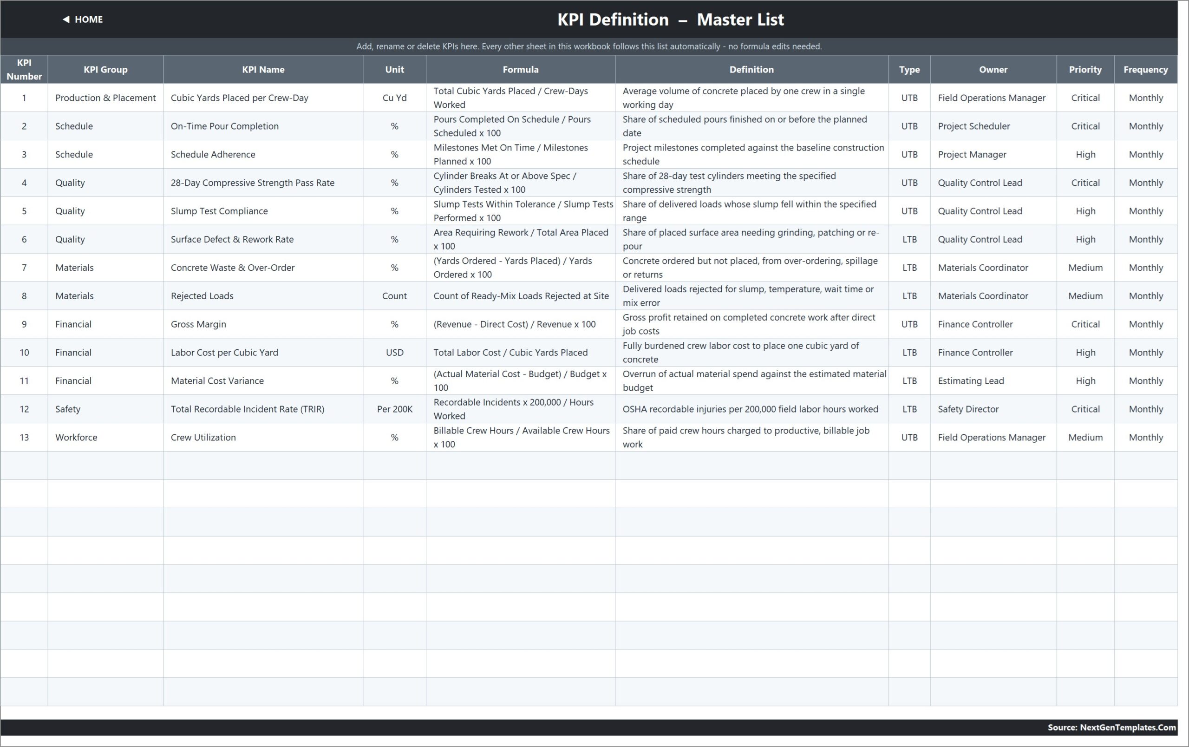
Task: Click the Owner column header
Action: pos(993,69)
